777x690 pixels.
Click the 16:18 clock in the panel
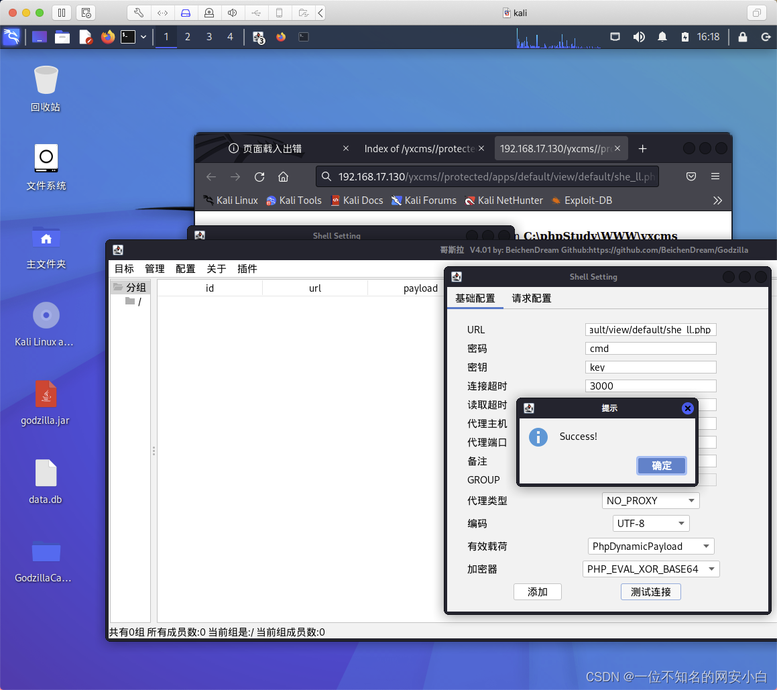pos(708,37)
